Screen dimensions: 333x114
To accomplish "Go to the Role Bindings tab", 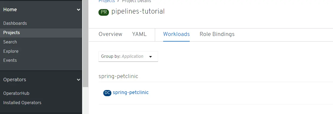I will pos(217,34).
